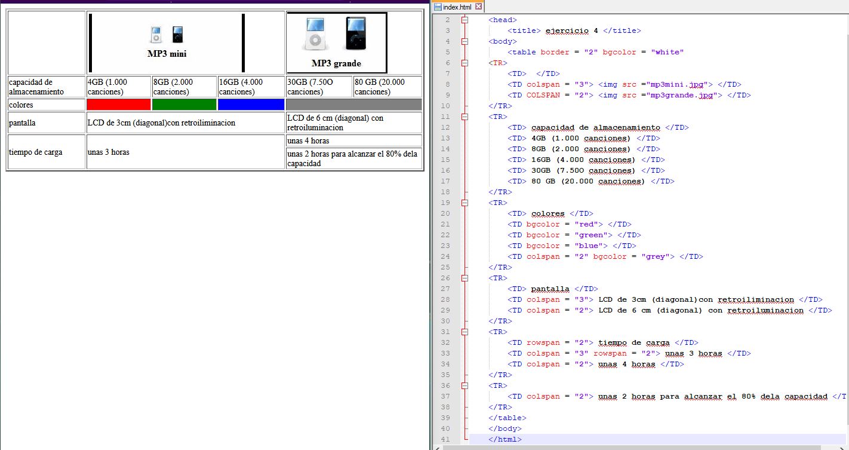The width and height of the screenshot is (849, 450).
Task: Click the grey color cell in the table
Action: point(354,105)
